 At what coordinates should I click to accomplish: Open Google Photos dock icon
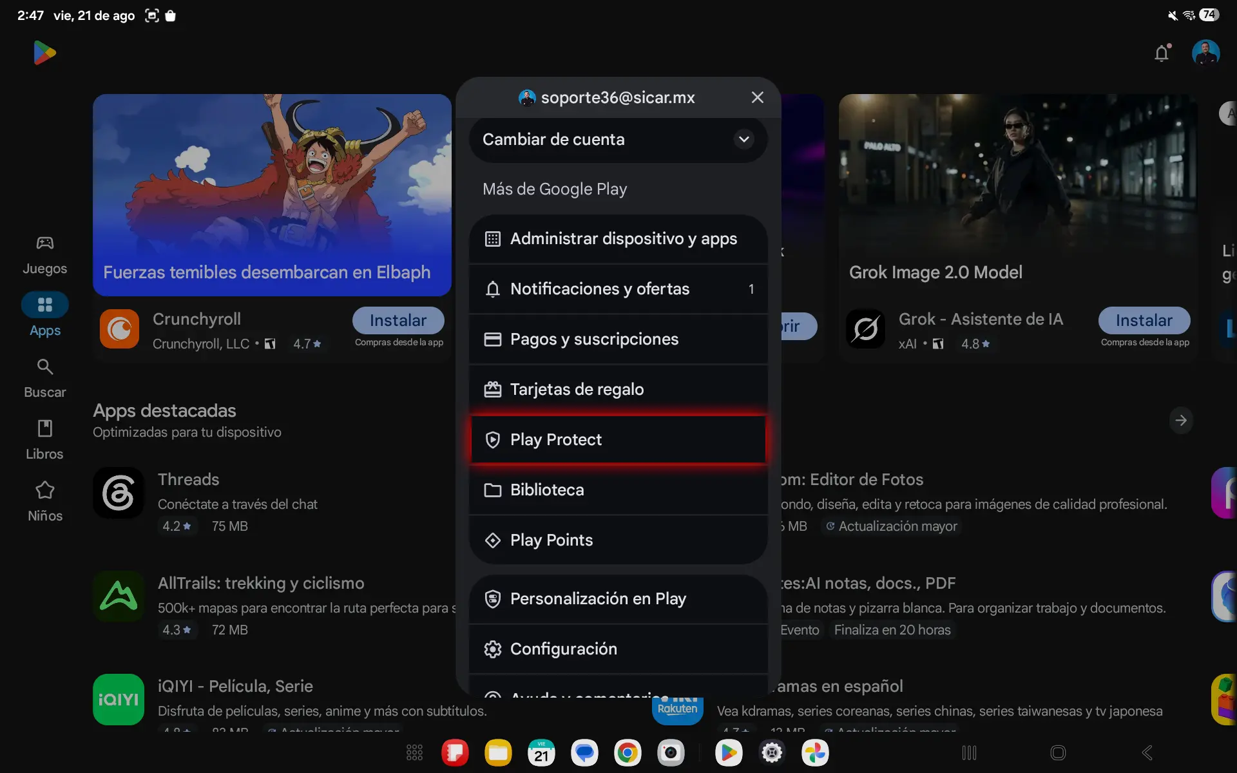click(x=815, y=752)
